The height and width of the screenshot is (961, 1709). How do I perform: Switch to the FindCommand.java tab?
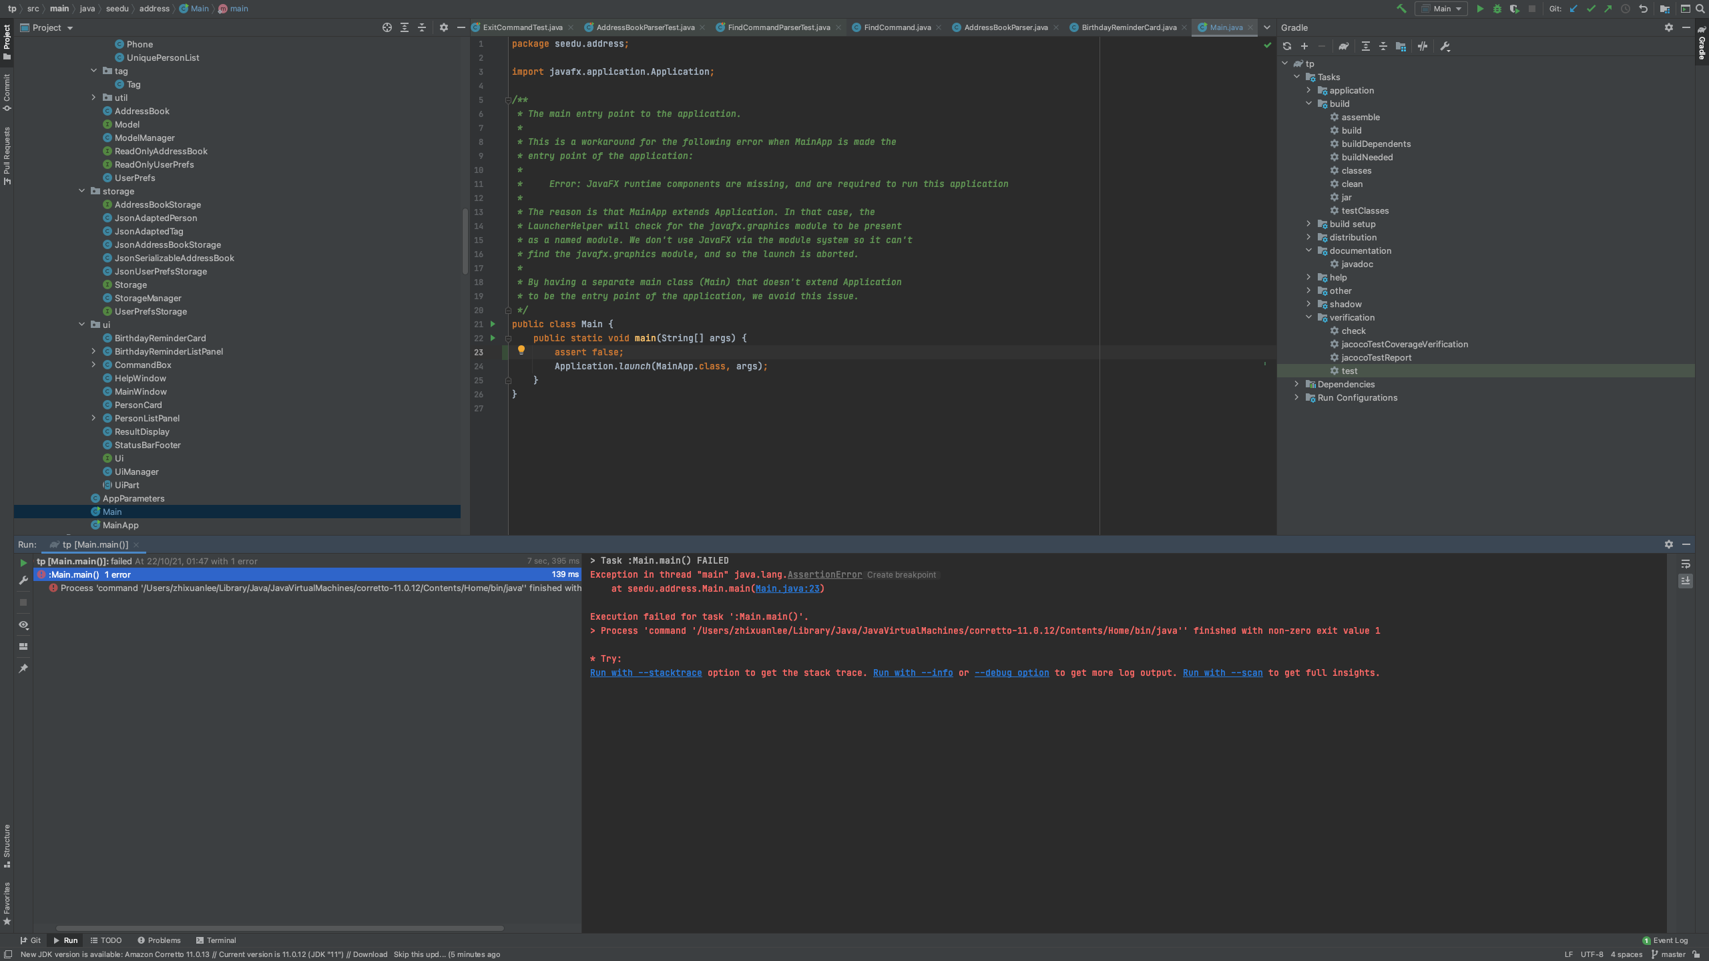tap(897, 27)
